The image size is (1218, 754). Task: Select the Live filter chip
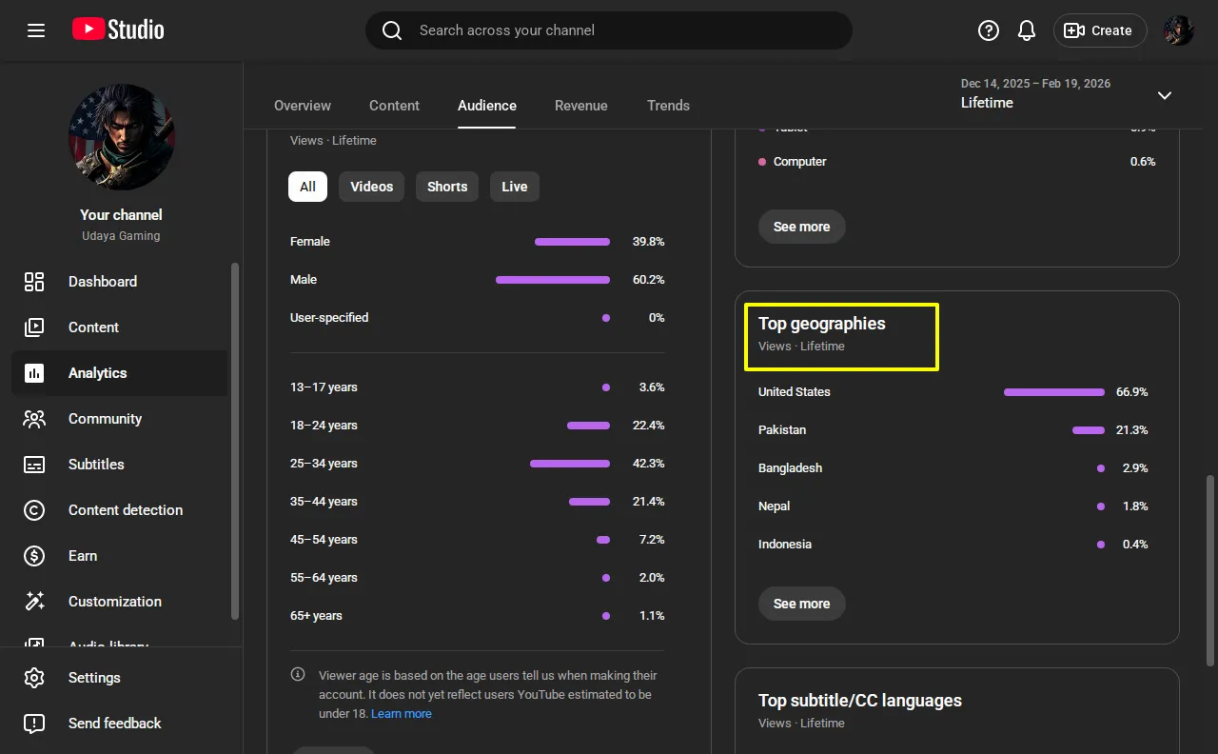click(515, 187)
